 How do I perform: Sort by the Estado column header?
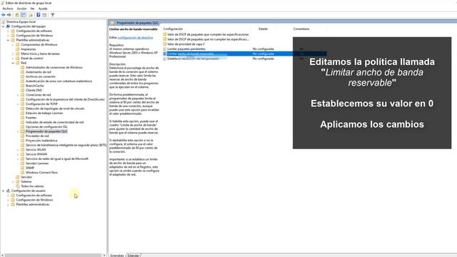[263, 29]
